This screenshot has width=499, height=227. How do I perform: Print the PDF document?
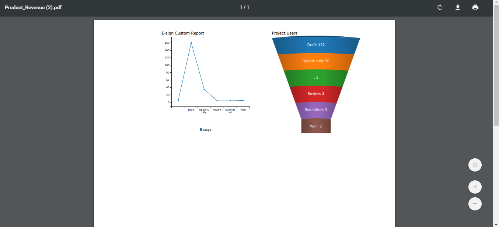(x=475, y=7)
